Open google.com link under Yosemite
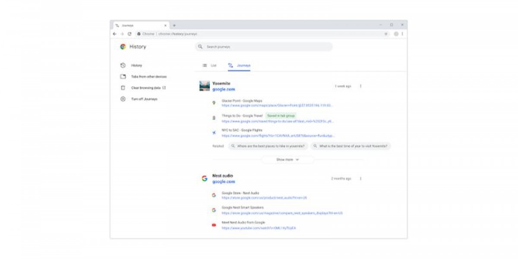 click(224, 89)
